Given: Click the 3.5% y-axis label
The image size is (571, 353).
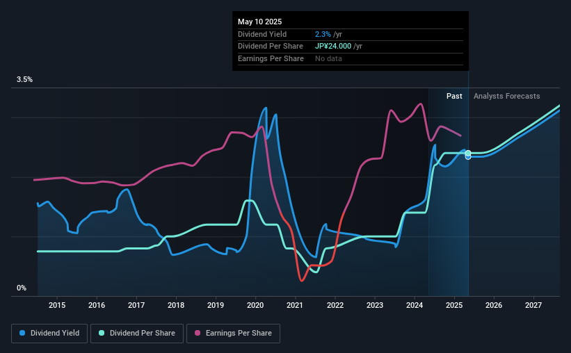Looking at the screenshot, I should click(24, 80).
